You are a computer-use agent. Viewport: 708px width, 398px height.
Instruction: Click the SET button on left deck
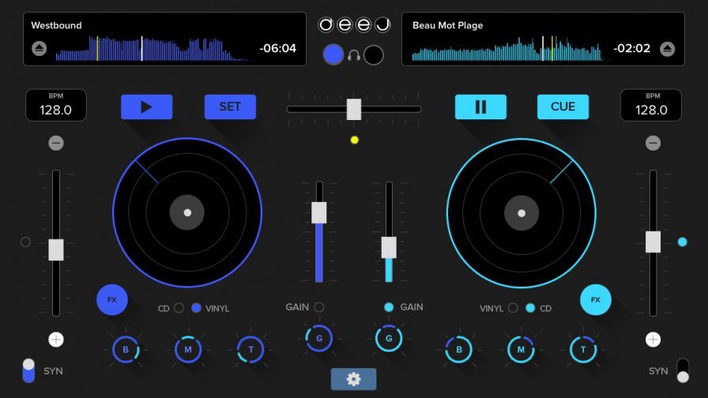[x=230, y=107]
